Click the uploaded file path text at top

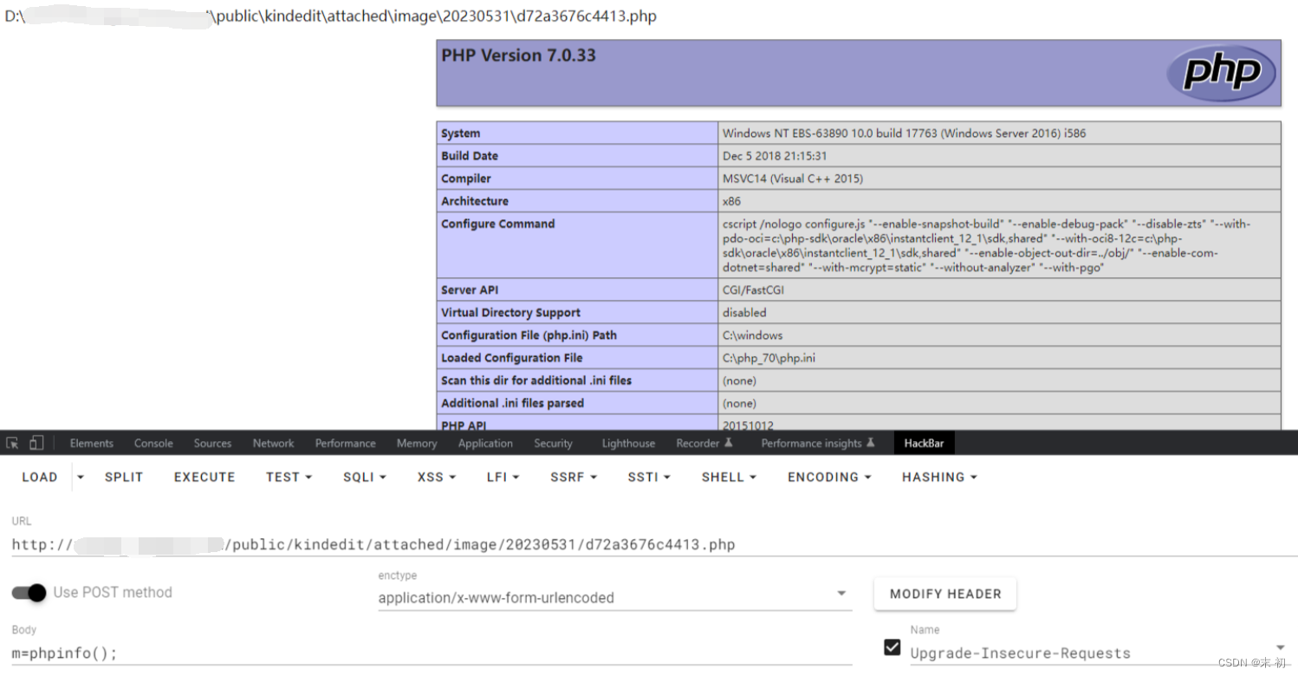330,16
